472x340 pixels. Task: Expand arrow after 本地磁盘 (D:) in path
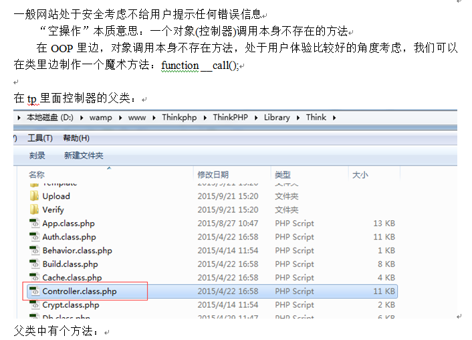(82, 118)
